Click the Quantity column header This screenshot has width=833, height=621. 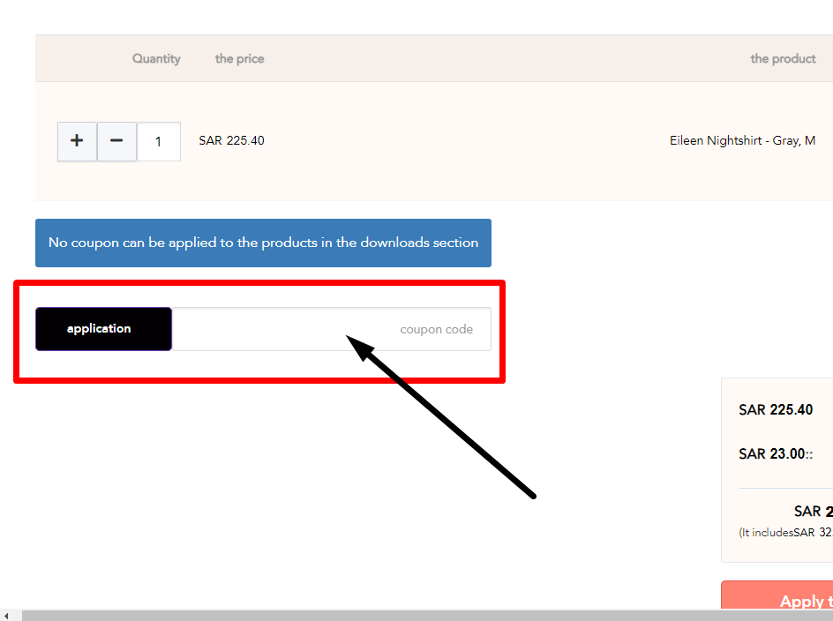156,58
